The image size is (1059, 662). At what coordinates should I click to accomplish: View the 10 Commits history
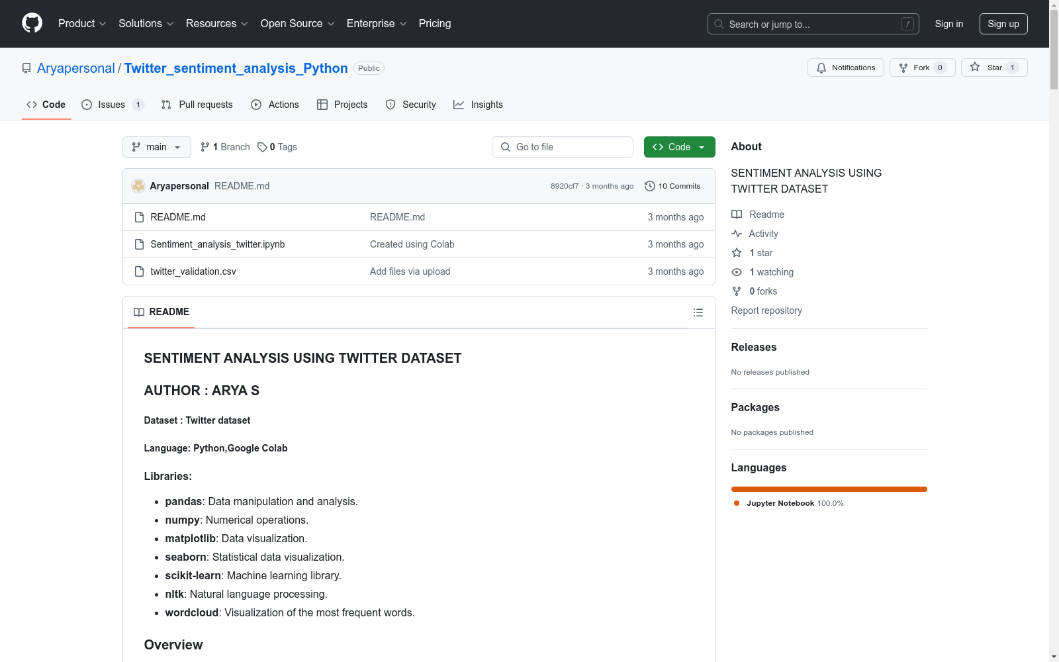tap(672, 186)
